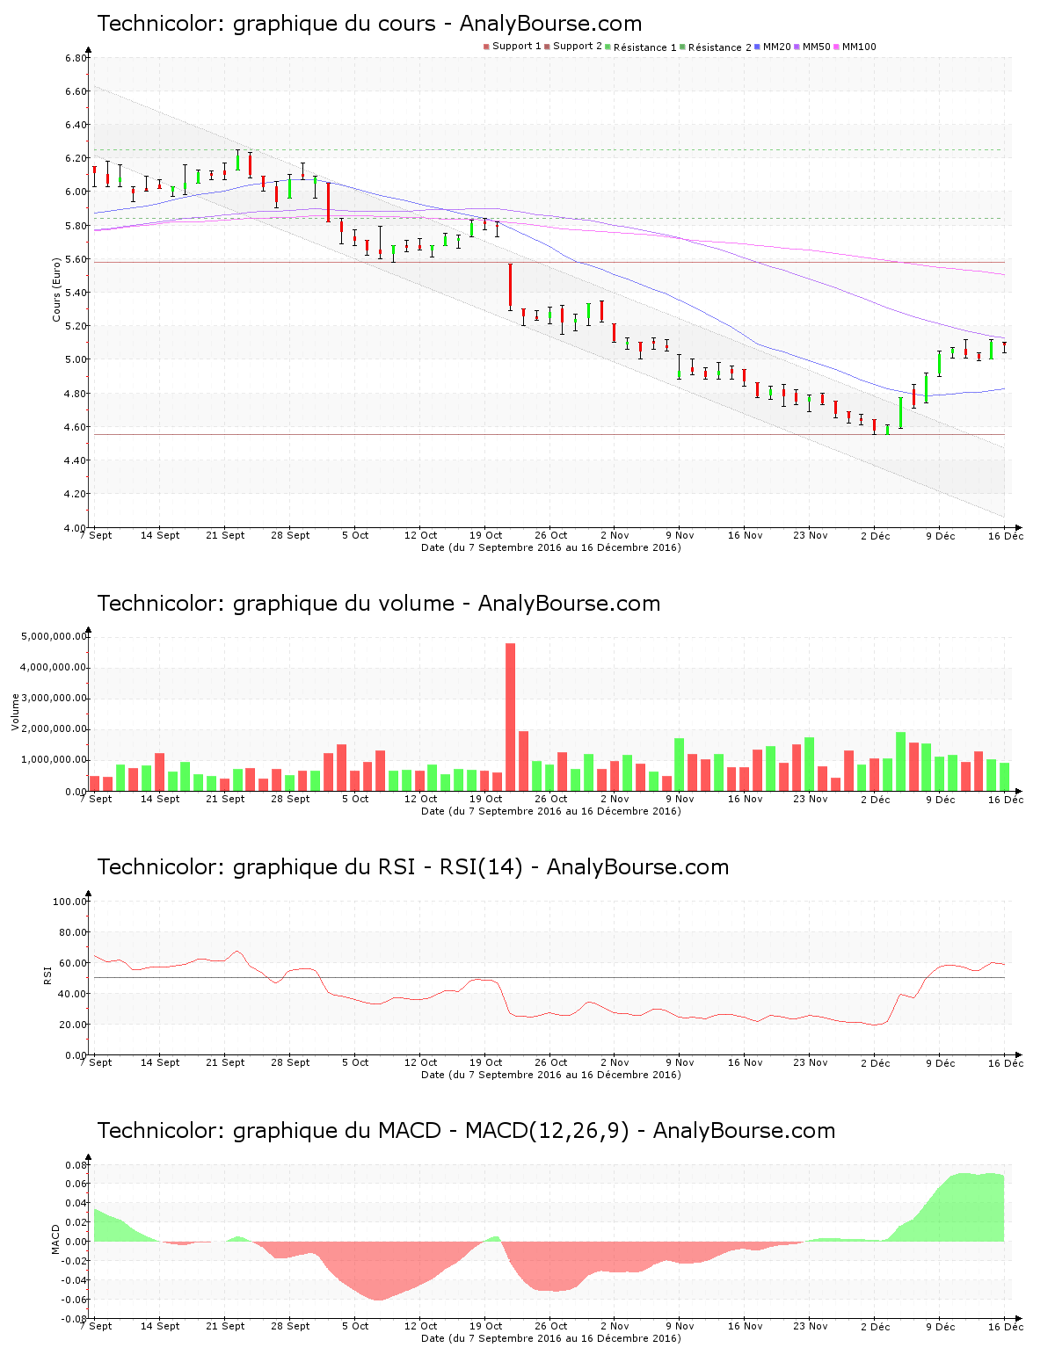Select the MM50 legend marker
The image size is (1055, 1362).
click(x=798, y=47)
